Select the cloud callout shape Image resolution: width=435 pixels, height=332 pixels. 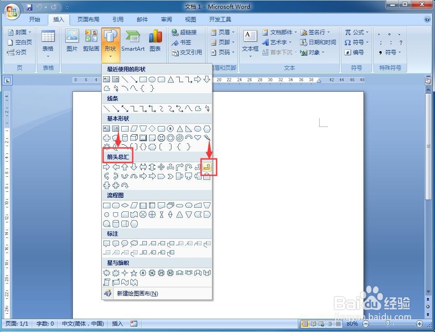coord(134,244)
